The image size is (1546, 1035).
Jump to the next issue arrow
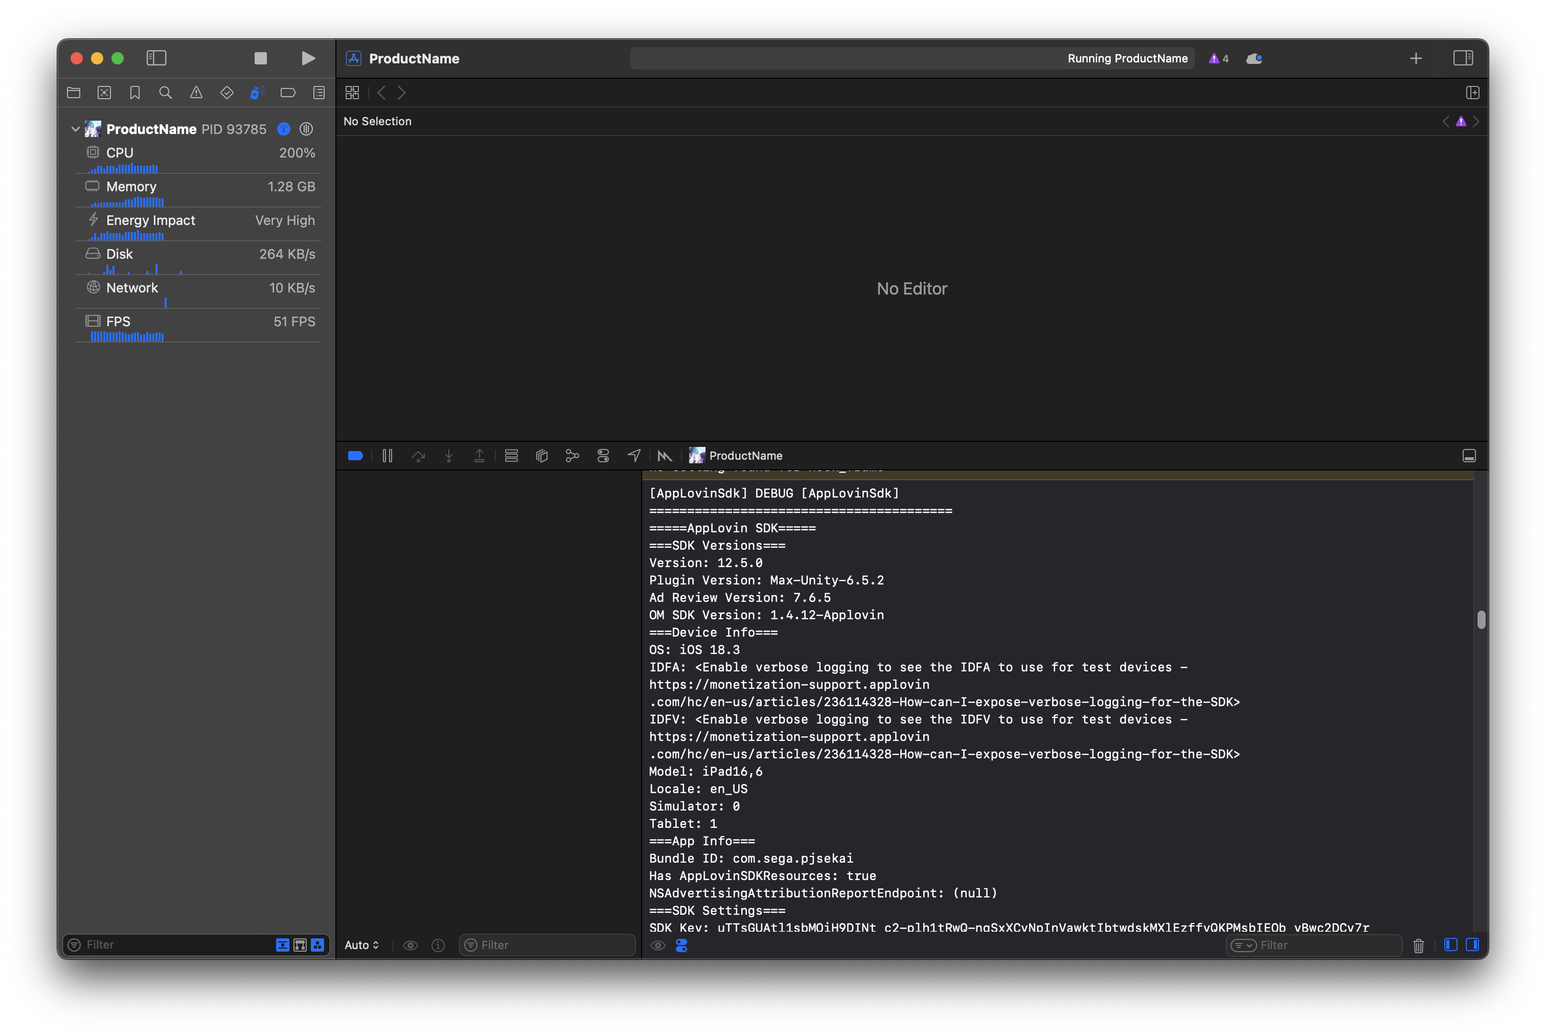pyautogui.click(x=1476, y=122)
